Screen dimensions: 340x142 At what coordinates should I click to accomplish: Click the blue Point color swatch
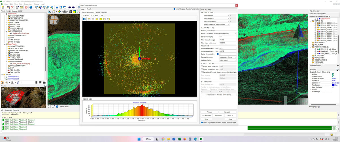click(x=333, y=85)
